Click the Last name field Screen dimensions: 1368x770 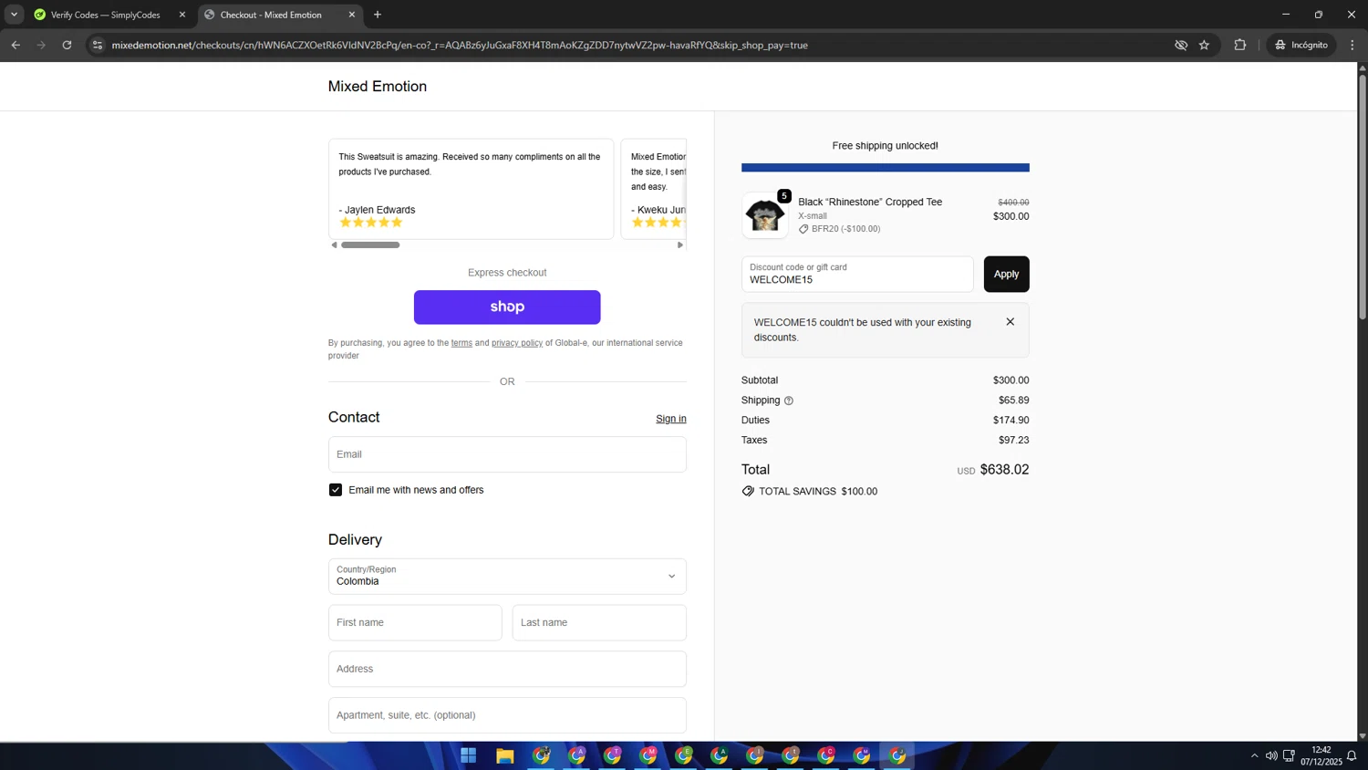point(599,622)
